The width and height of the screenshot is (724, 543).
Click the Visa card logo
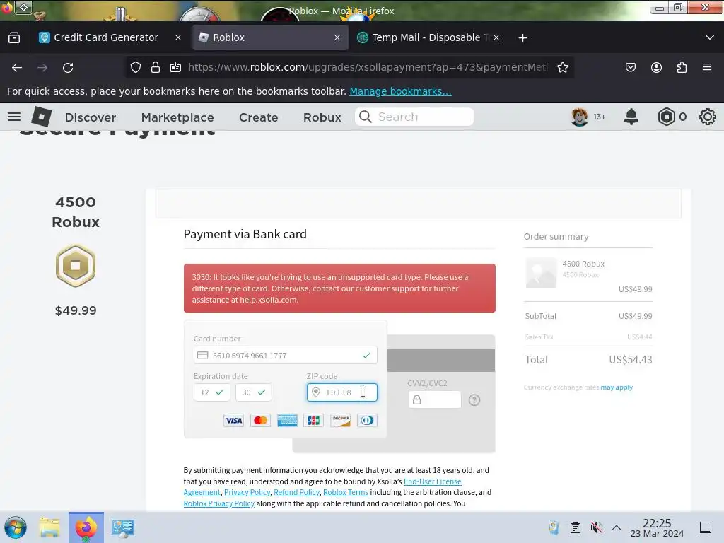(233, 420)
